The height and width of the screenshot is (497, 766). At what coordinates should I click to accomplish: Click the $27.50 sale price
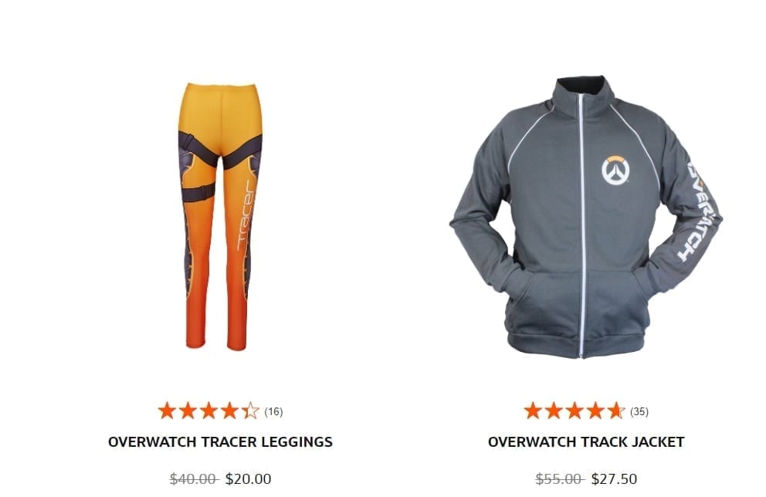tap(614, 479)
